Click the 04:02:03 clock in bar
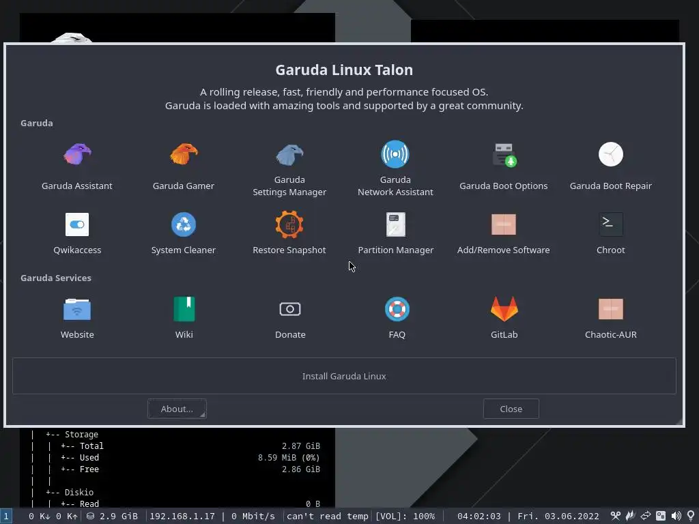This screenshot has height=524, width=699. tap(479, 516)
